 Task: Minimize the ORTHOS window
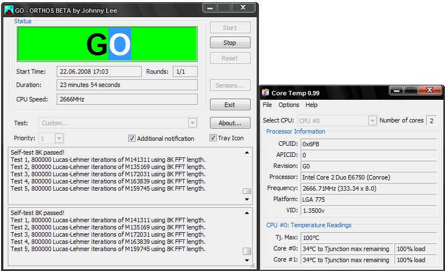pos(210,8)
